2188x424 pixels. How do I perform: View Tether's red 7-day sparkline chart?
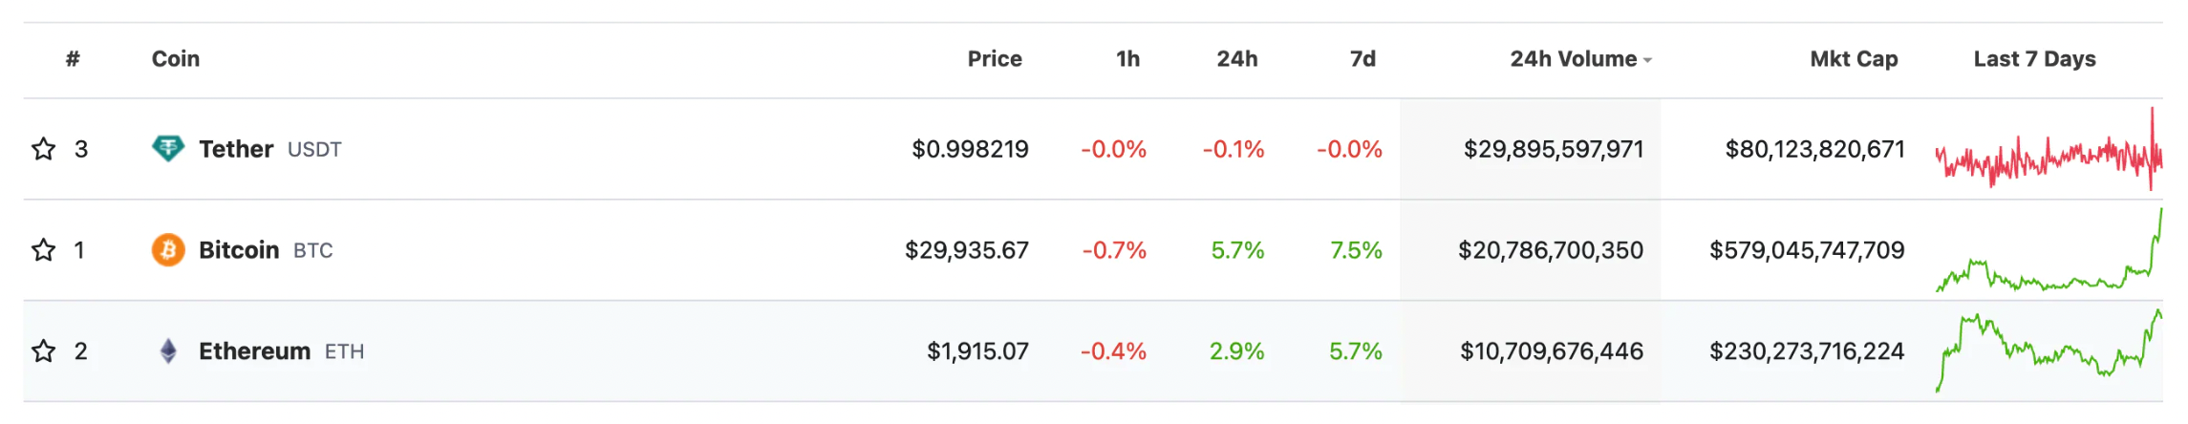pos(2049,149)
